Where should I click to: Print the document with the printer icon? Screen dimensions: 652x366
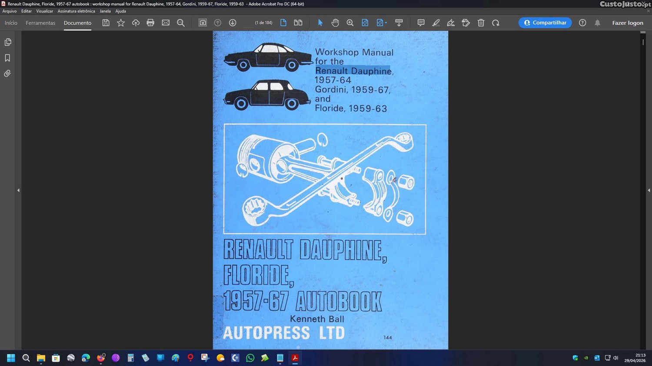point(150,23)
